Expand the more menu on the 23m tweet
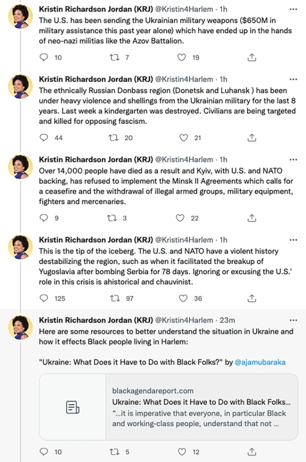The image size is (306, 462). [x=293, y=320]
